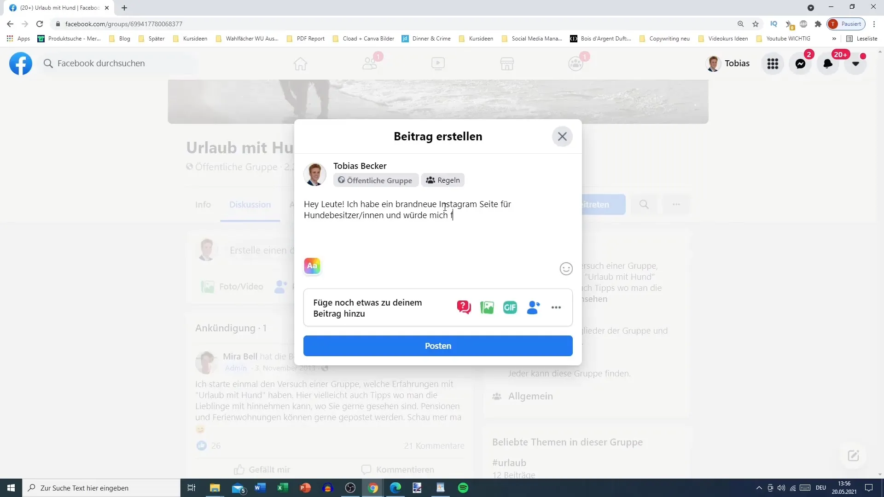Go back in Chrome history
This screenshot has height=497, width=884.
pyautogui.click(x=10, y=24)
